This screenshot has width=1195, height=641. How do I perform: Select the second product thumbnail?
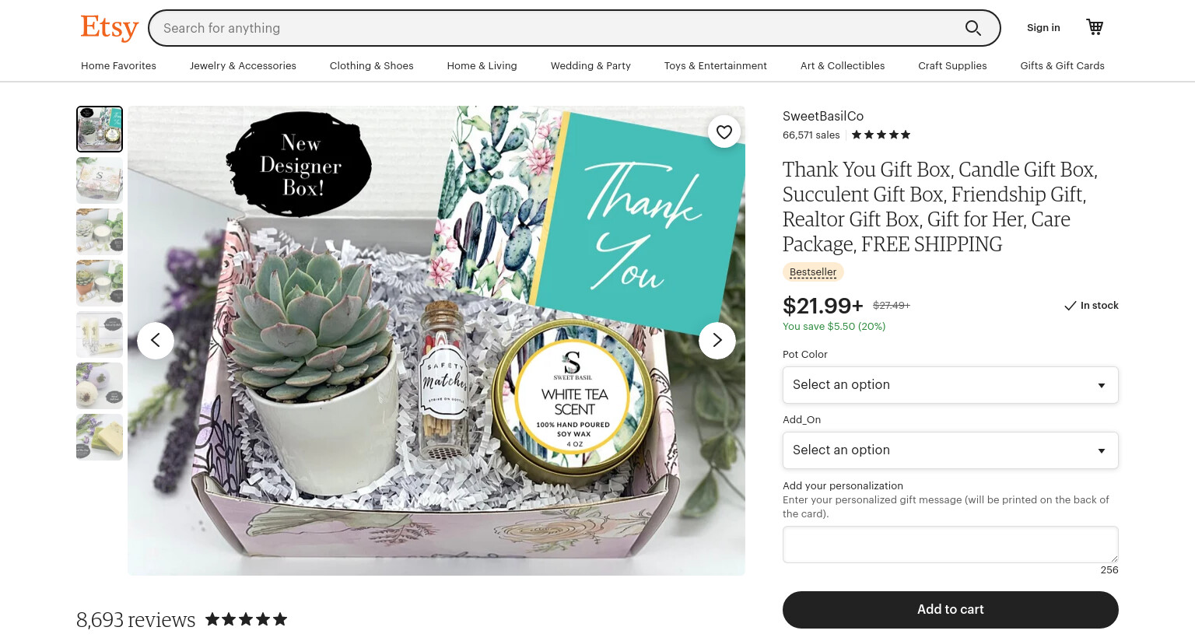100,180
